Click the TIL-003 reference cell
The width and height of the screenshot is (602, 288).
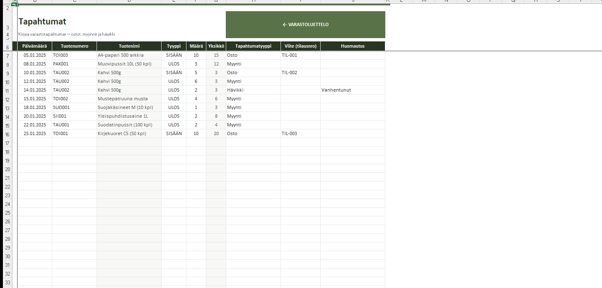point(300,133)
